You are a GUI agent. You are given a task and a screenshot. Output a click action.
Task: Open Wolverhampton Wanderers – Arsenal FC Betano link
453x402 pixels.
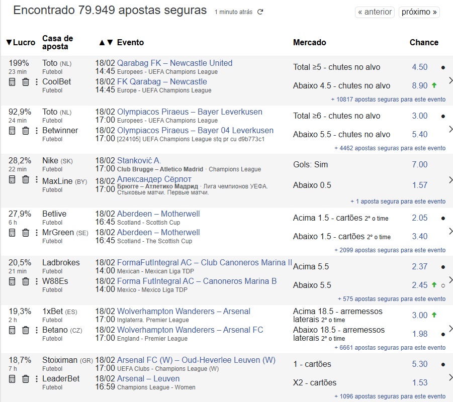click(x=190, y=330)
